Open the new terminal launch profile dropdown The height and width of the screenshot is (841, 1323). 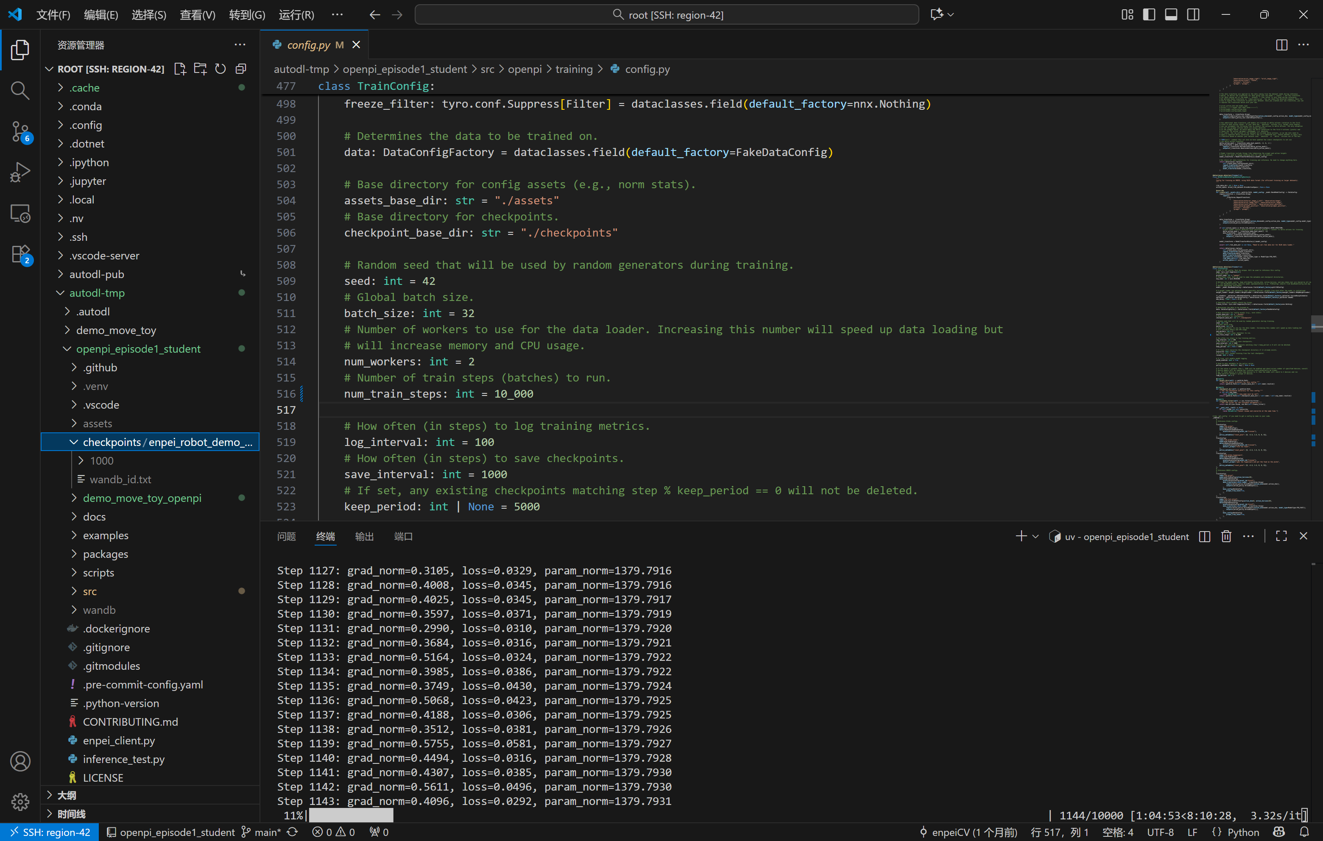pyautogui.click(x=1036, y=537)
